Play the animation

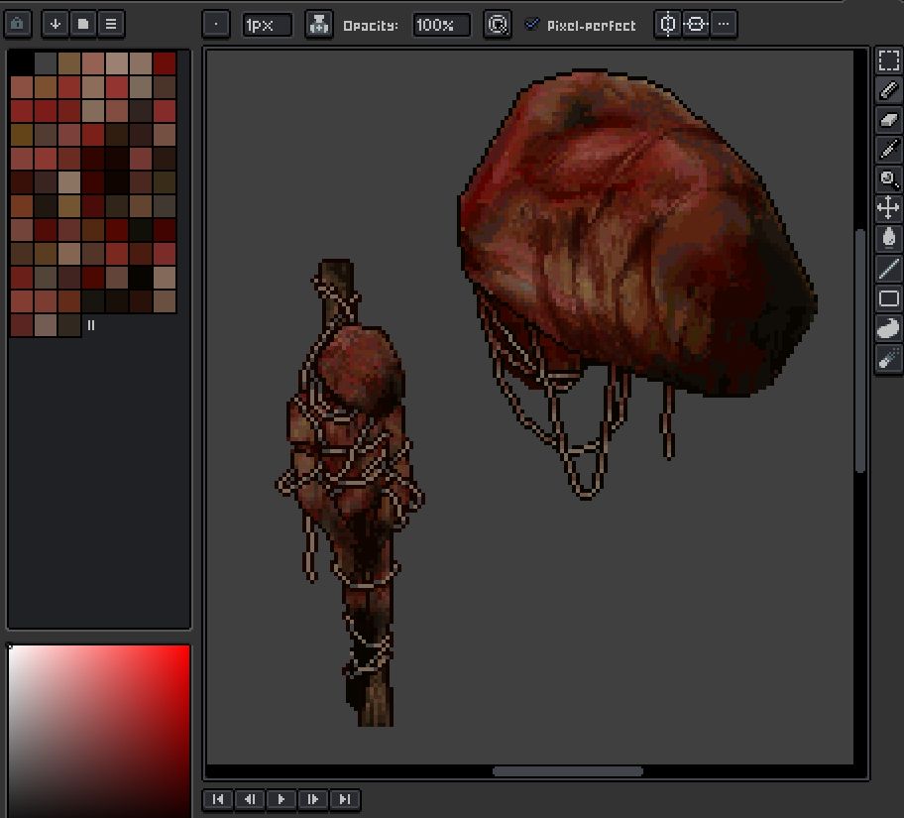tap(282, 799)
